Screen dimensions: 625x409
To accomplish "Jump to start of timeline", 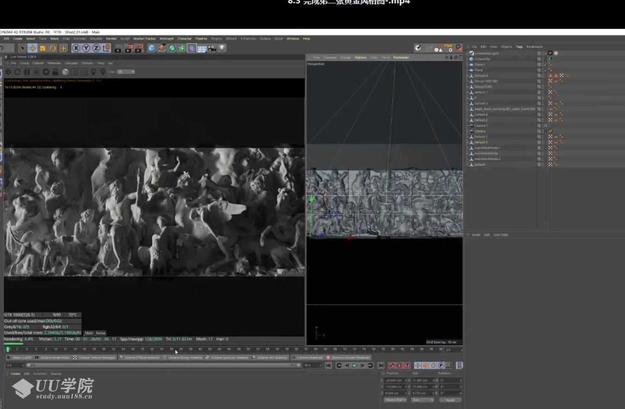I will point(328,366).
